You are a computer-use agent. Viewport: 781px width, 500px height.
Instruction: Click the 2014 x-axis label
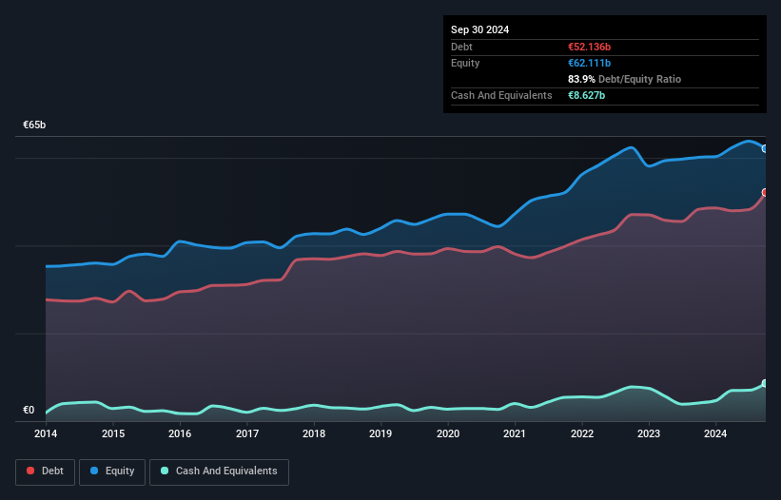pyautogui.click(x=46, y=433)
